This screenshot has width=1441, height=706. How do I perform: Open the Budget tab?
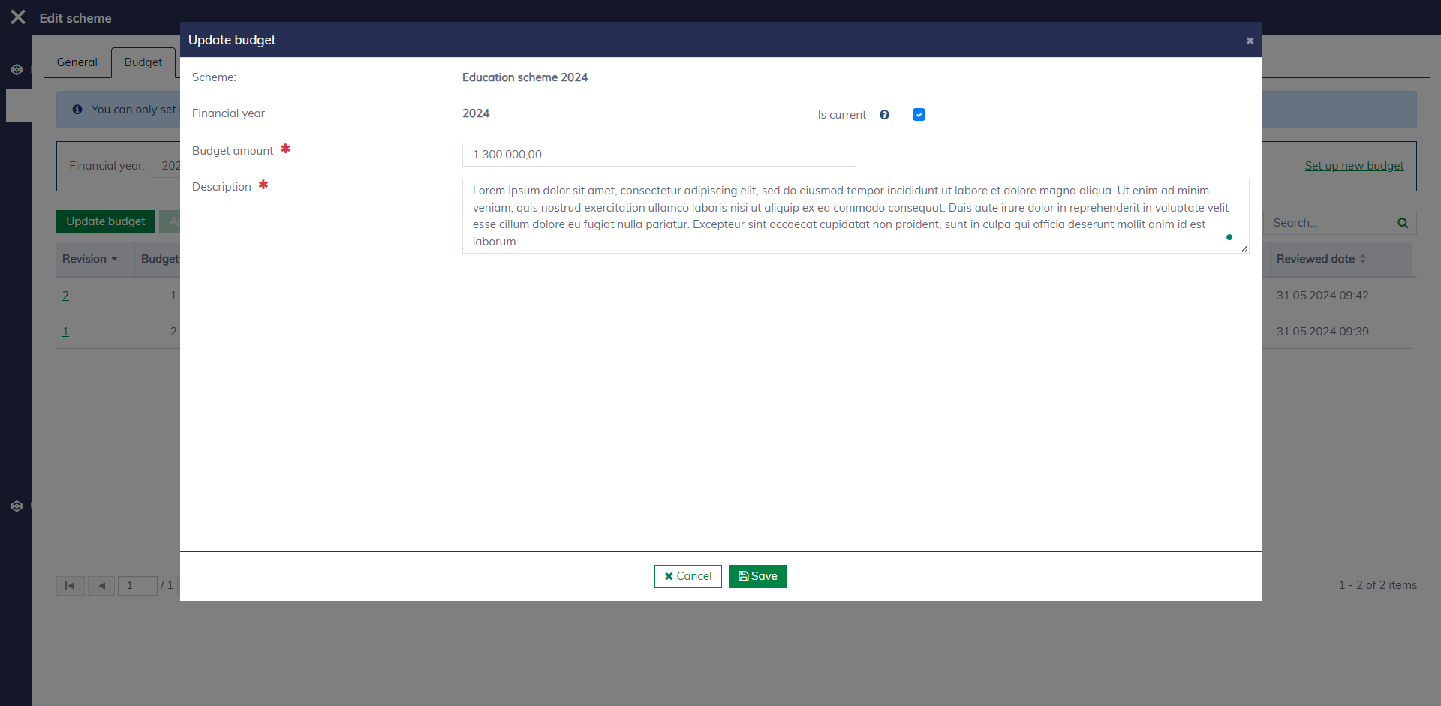pyautogui.click(x=143, y=62)
